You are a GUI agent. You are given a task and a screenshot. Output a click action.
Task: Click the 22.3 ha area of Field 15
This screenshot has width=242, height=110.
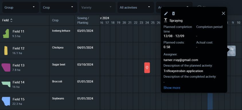tap(17, 104)
